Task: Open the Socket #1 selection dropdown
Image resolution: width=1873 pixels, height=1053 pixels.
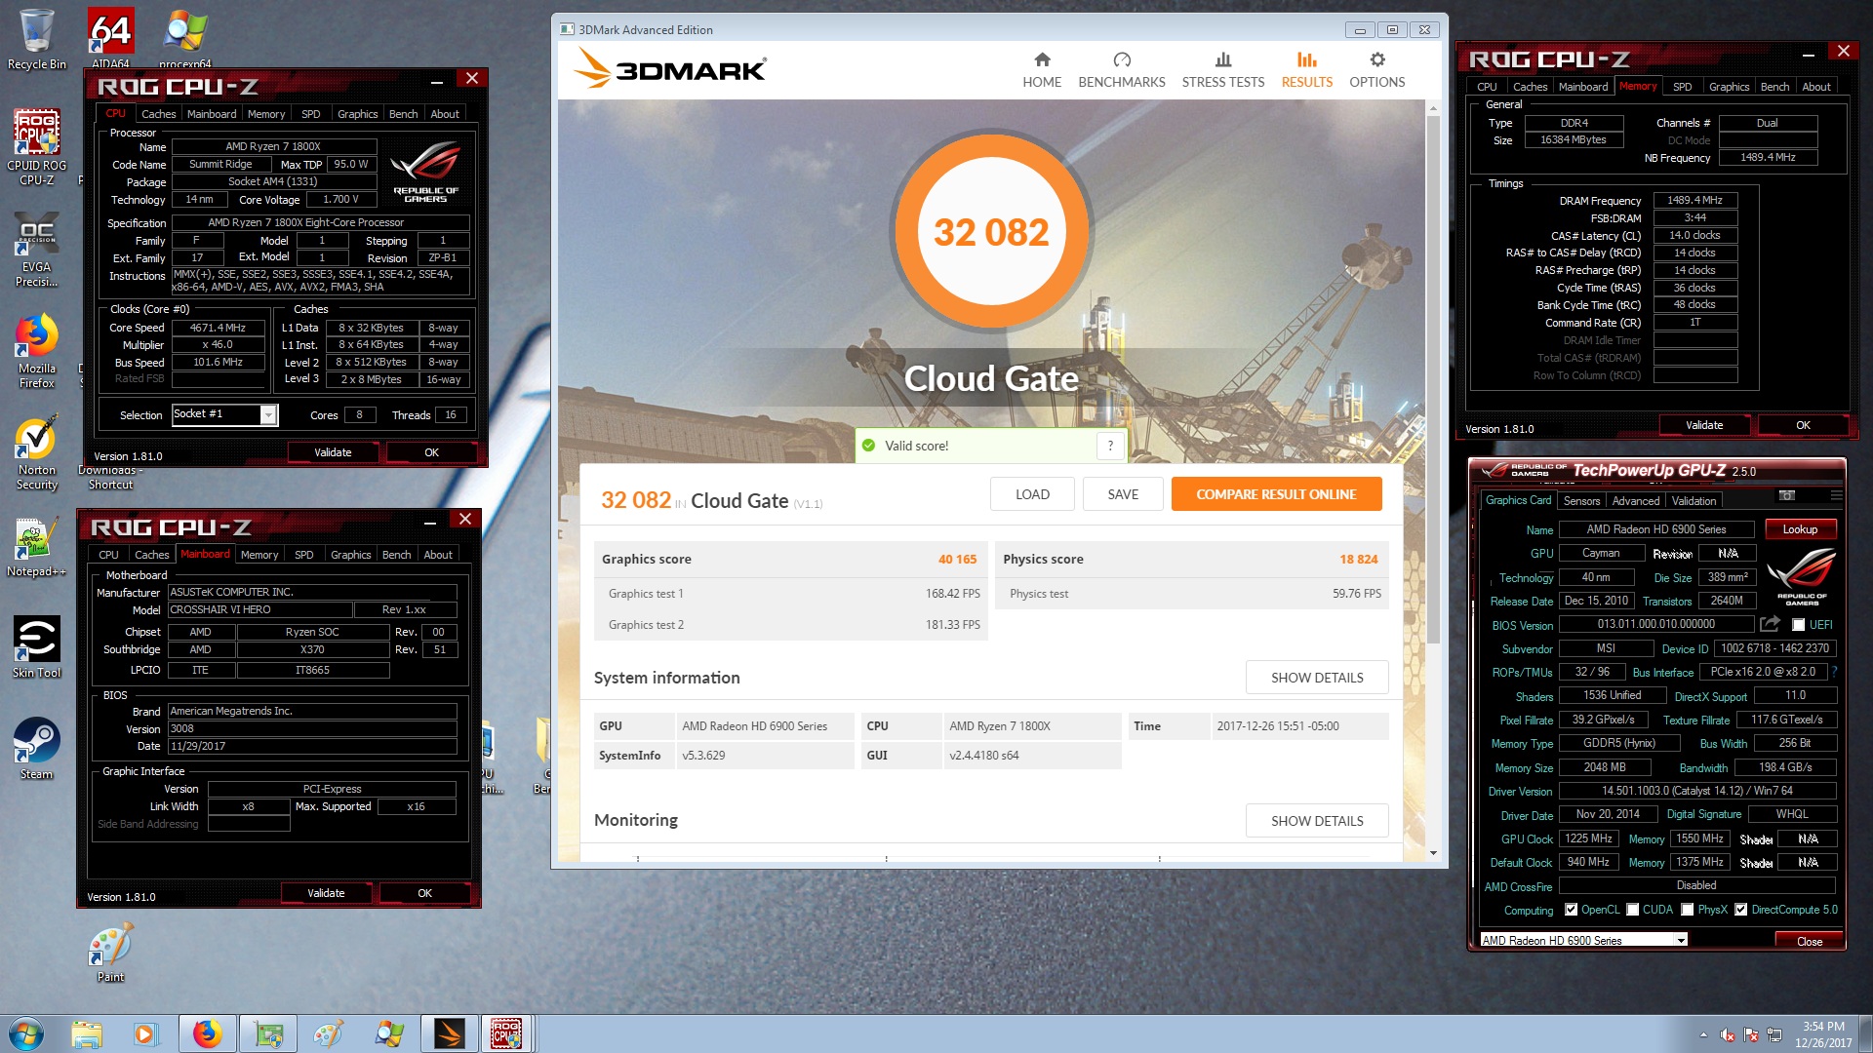Action: [267, 415]
